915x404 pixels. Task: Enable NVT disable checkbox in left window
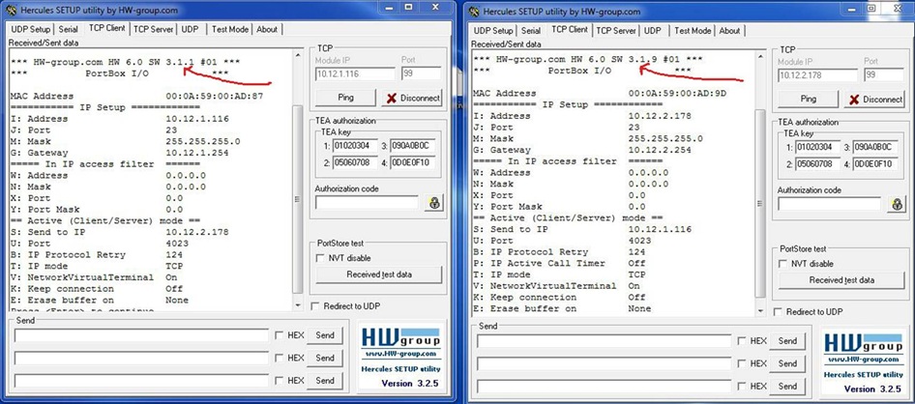click(x=320, y=258)
